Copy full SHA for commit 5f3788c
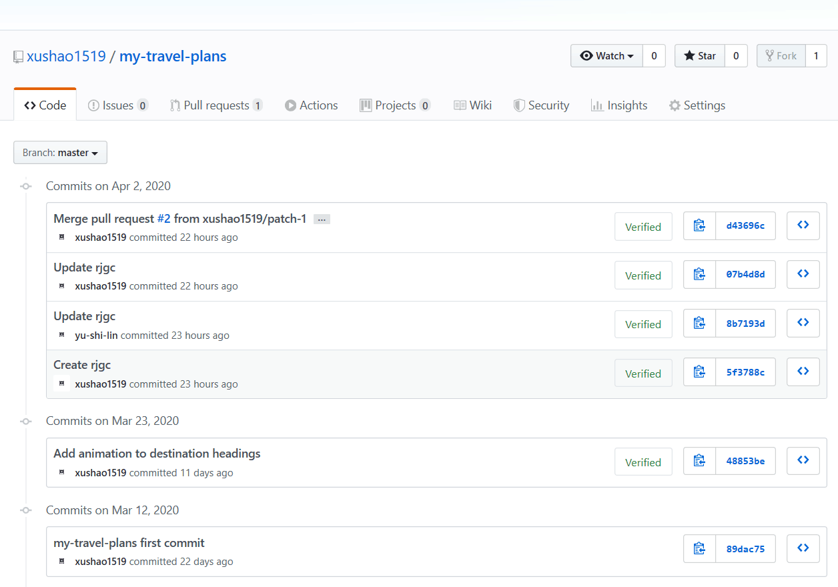The height and width of the screenshot is (587, 838). click(x=699, y=372)
